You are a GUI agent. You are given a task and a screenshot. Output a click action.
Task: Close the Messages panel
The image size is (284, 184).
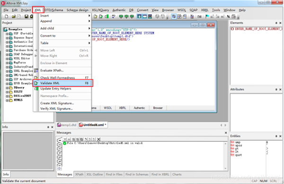coord(226,133)
